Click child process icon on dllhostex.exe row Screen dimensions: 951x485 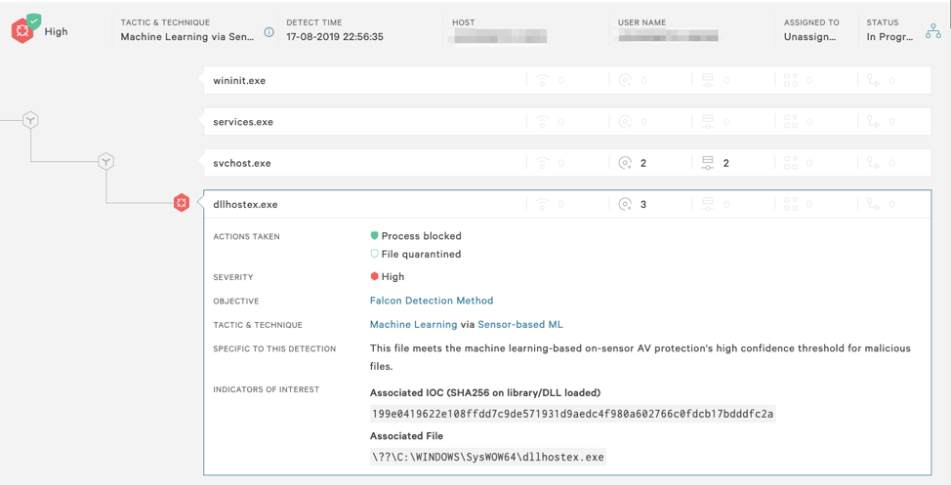(x=874, y=204)
